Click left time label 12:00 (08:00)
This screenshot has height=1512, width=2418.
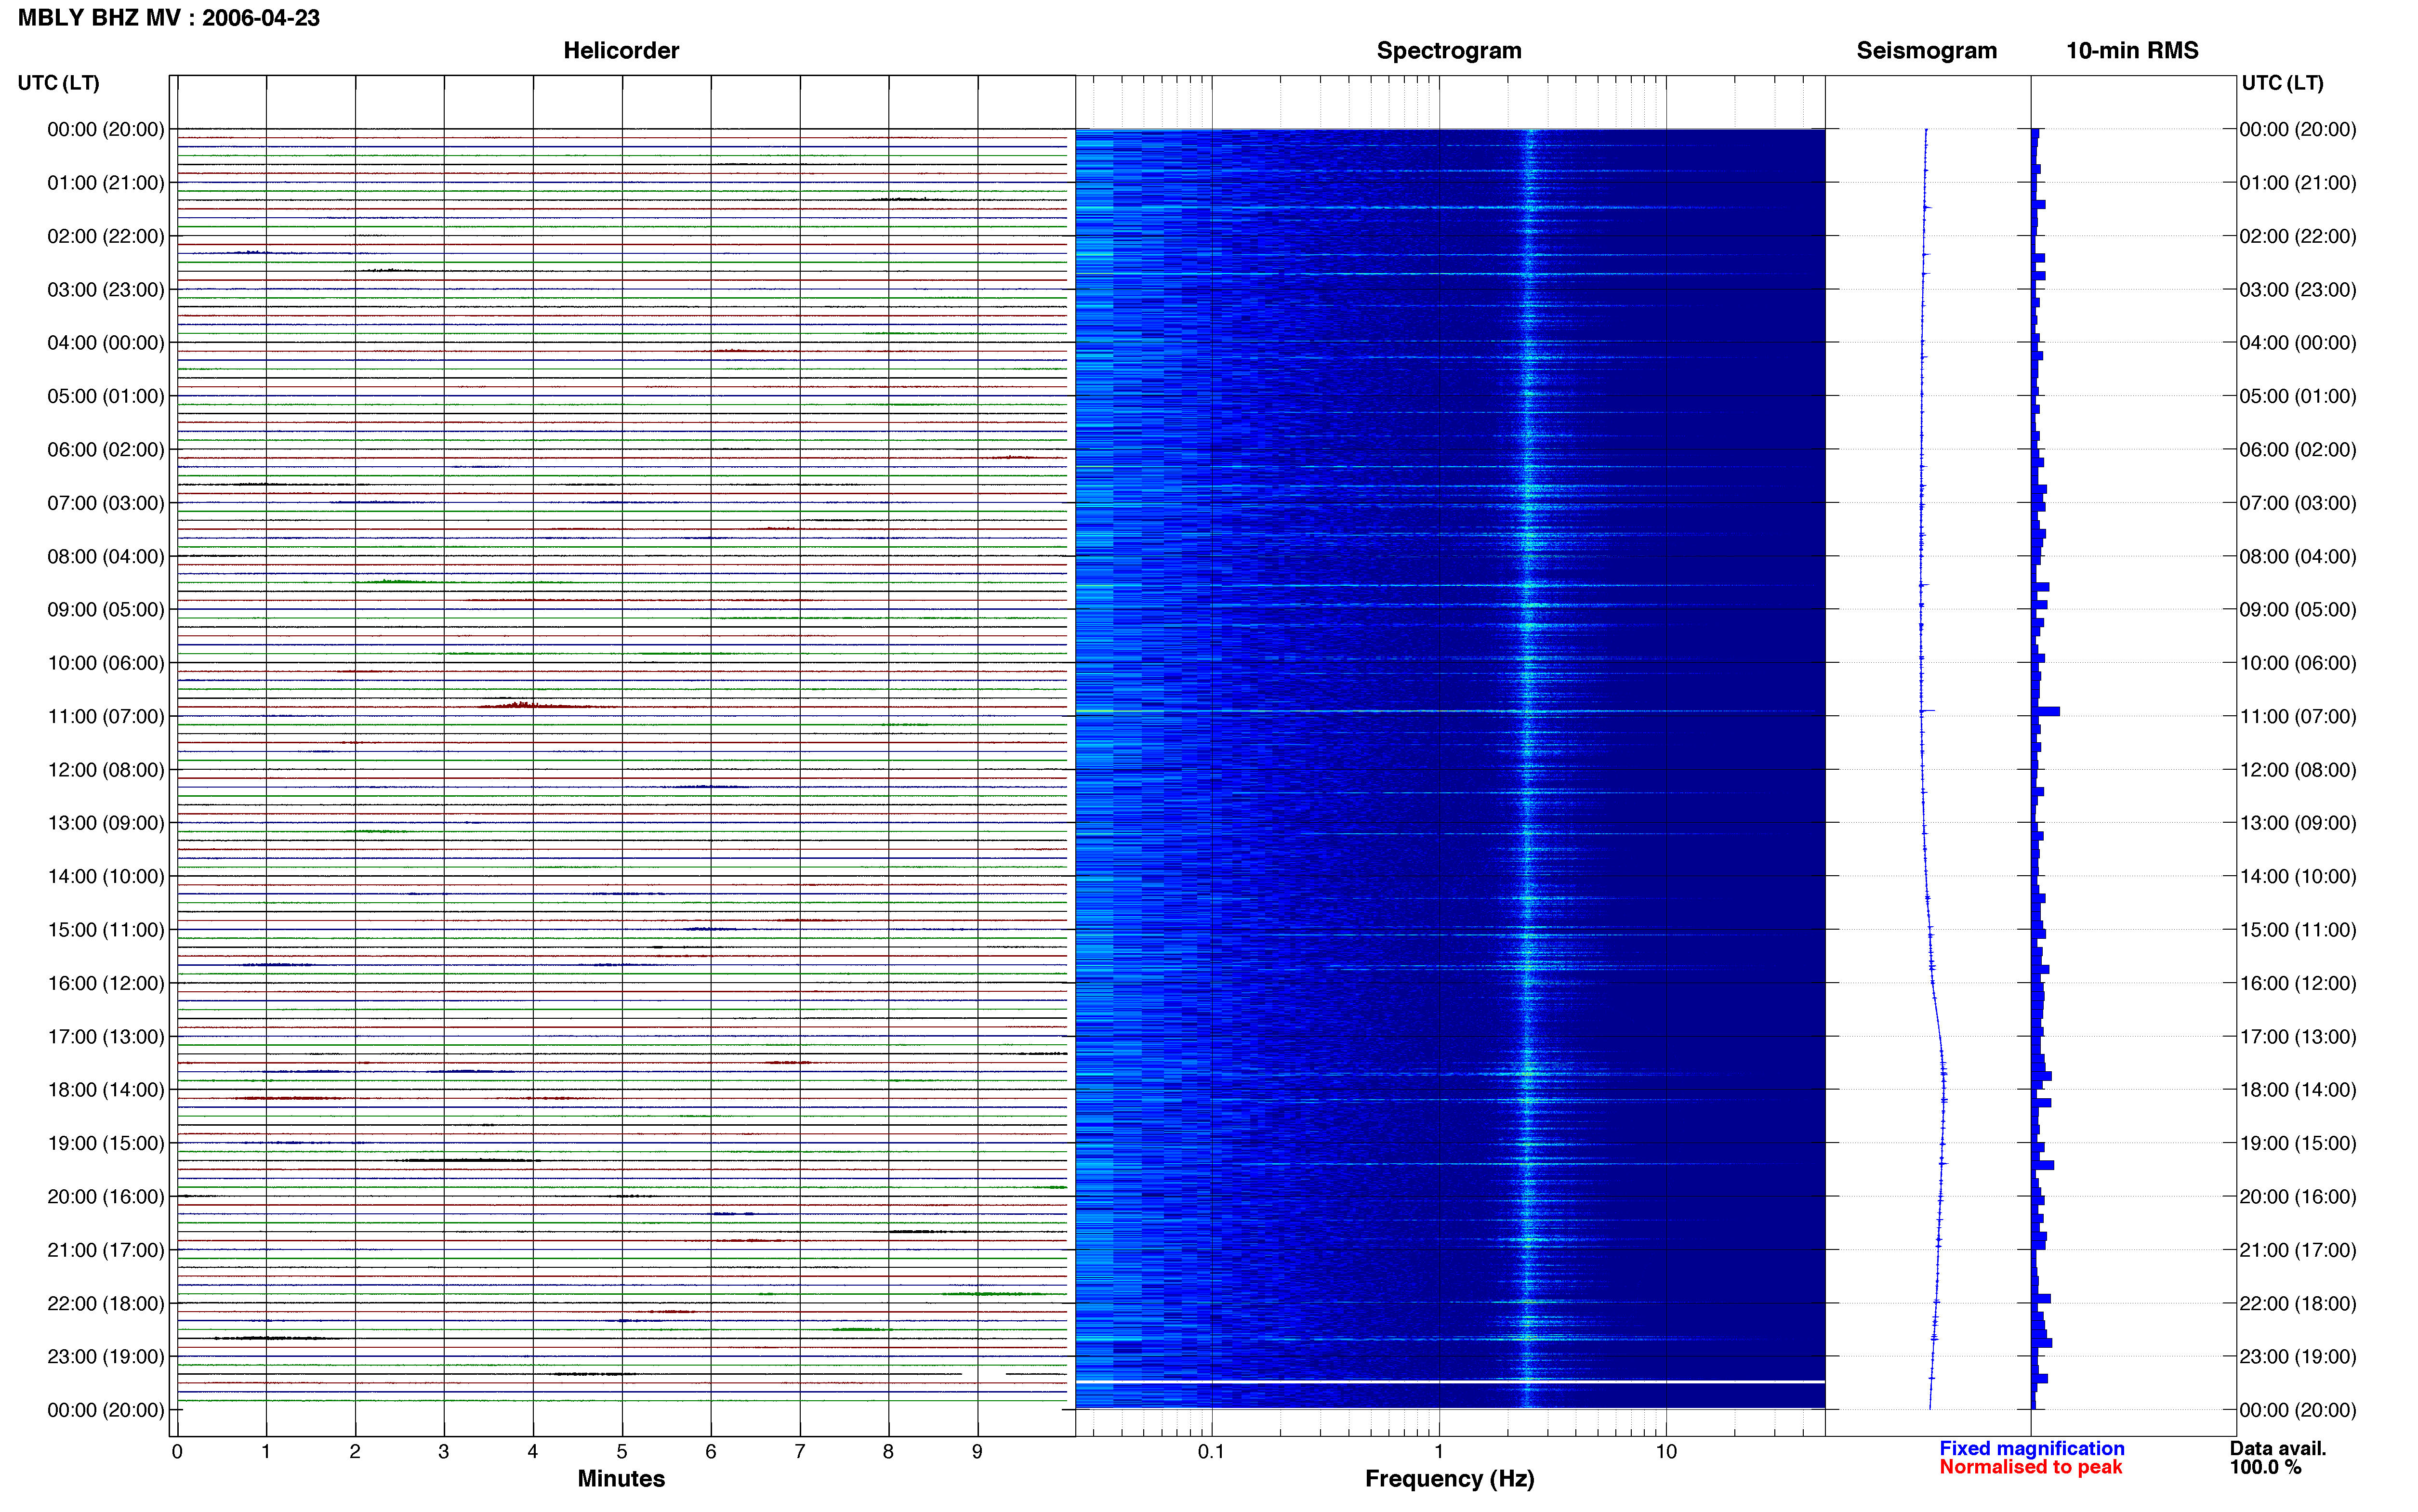[x=105, y=770]
